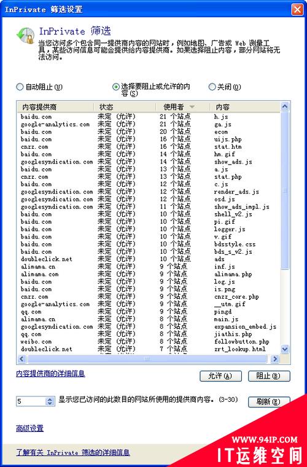Viewport: 307px width, 467px height.
Task: Open 内容提供商的详细信息 link
Action: 50,374
